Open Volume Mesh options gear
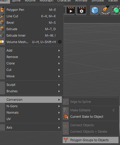The height and width of the screenshot is (145, 120). click(x=60, y=42)
